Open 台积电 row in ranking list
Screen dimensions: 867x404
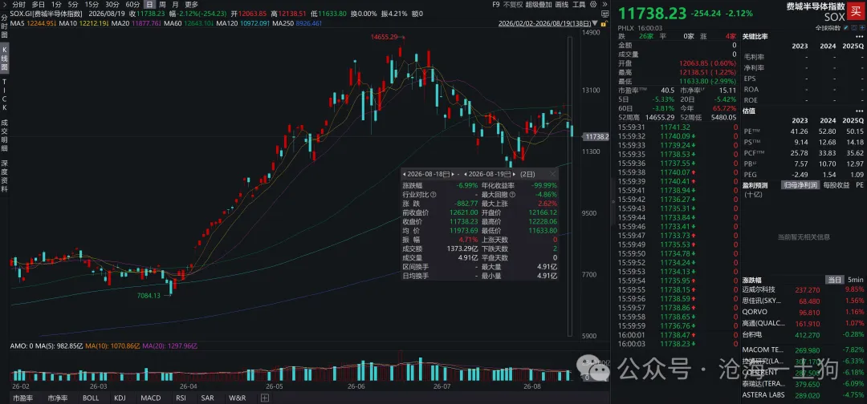tap(804, 334)
